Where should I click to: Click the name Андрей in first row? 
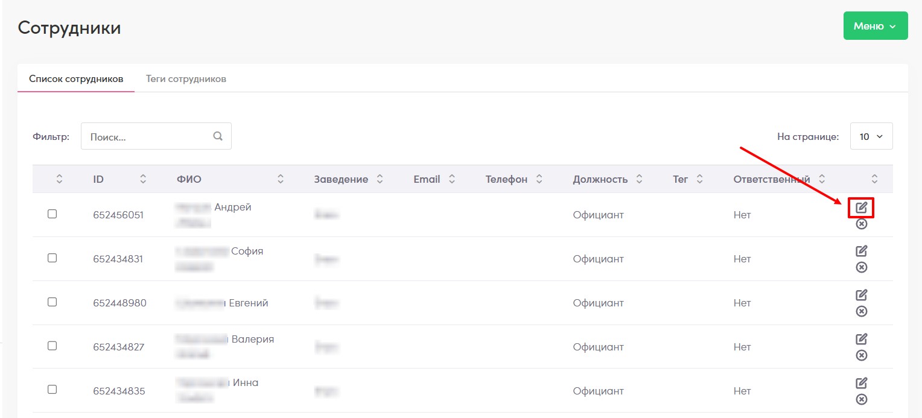(233, 207)
